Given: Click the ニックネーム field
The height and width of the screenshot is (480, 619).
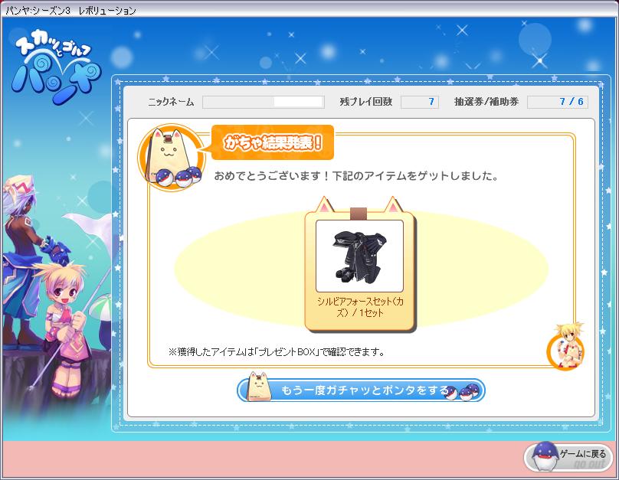Looking at the screenshot, I should (264, 102).
